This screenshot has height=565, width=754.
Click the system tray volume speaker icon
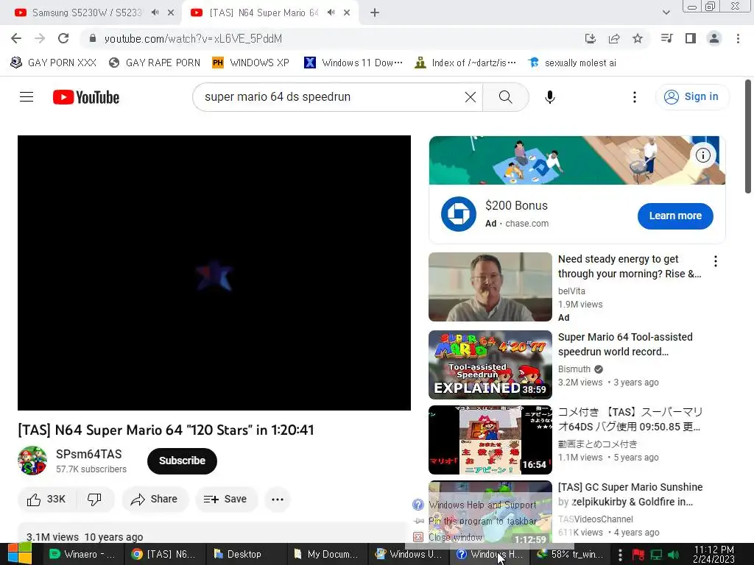(x=673, y=555)
